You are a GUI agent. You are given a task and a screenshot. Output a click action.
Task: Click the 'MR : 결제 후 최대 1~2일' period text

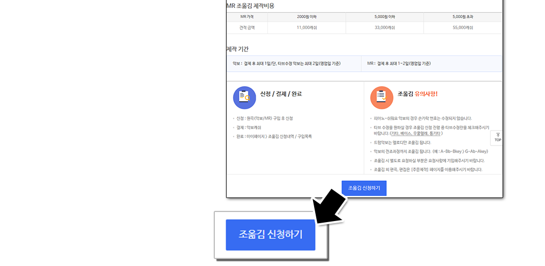399,64
